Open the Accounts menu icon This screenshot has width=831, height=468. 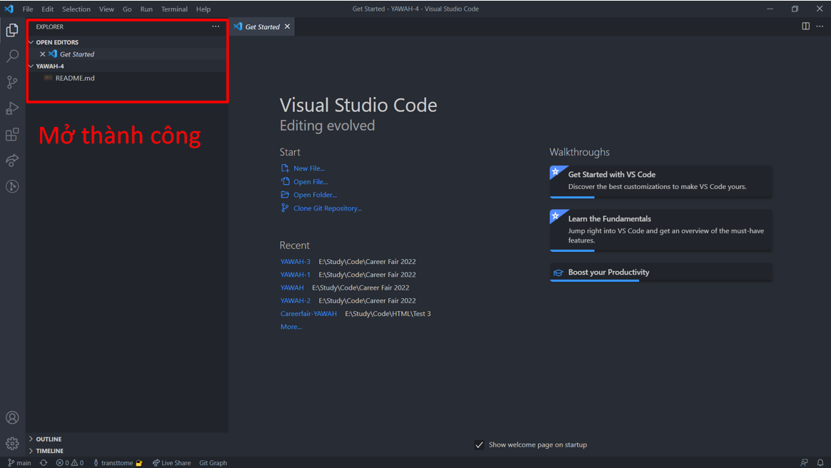pos(12,418)
